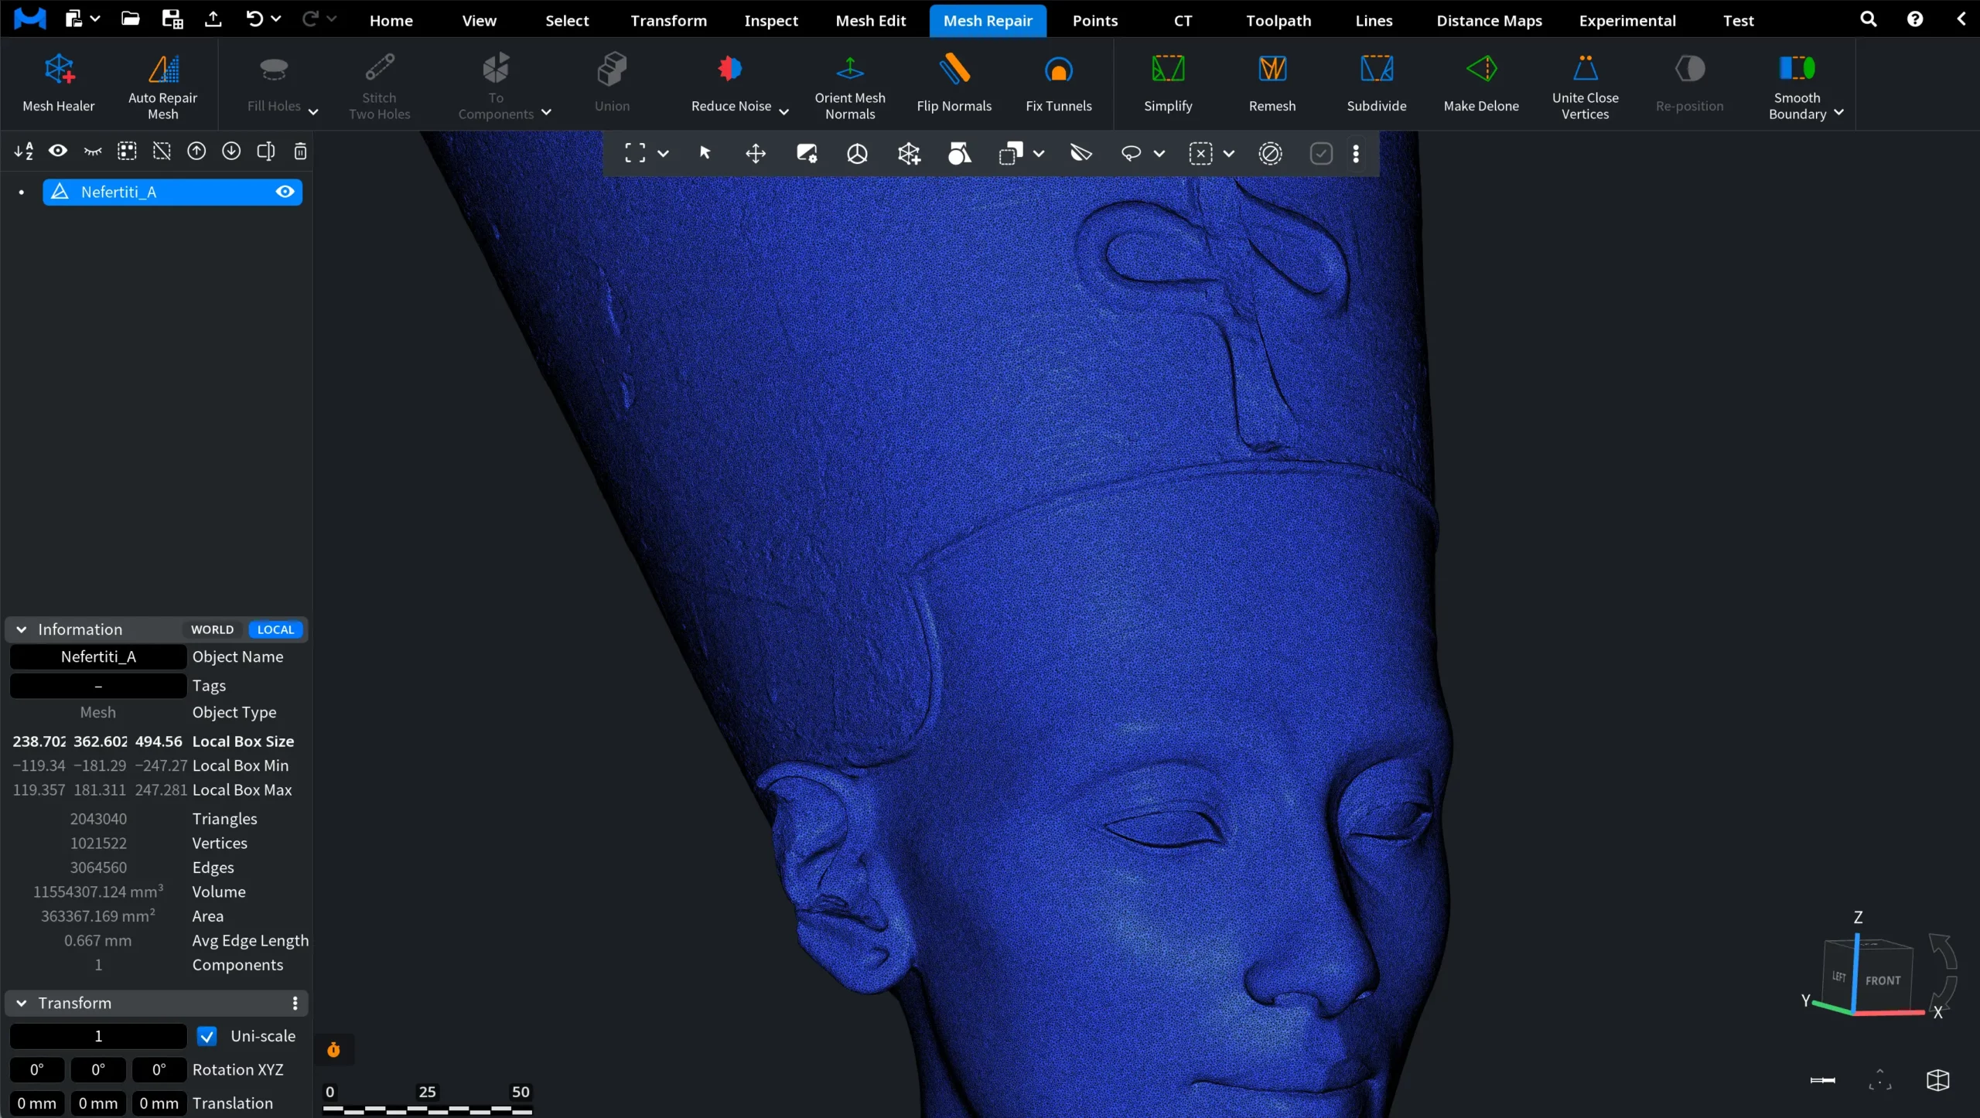Open Transform panel three-dot menu
The image size is (1980, 1118).
click(x=295, y=1003)
